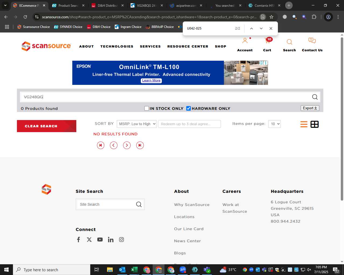
Task: Switch to the Comtanix HRI tab
Action: coord(264,5)
